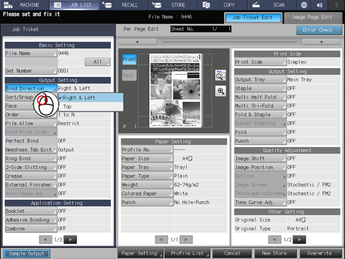The width and height of the screenshot is (345, 259).
Task: Click Overwrite button
Action: [x=320, y=254]
